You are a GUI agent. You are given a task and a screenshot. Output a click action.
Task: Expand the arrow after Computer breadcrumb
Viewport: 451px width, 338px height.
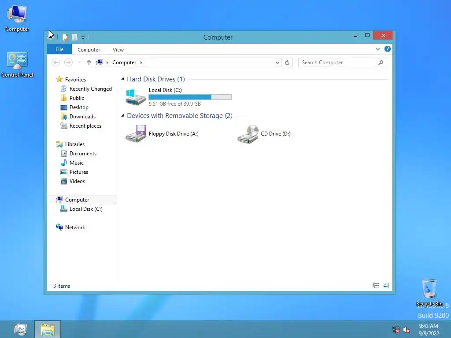click(141, 62)
